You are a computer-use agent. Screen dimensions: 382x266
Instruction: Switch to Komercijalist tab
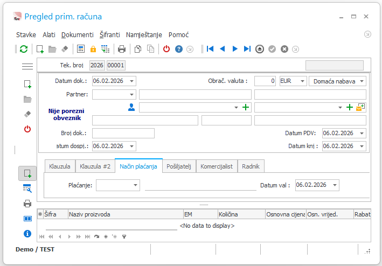[x=217, y=166]
